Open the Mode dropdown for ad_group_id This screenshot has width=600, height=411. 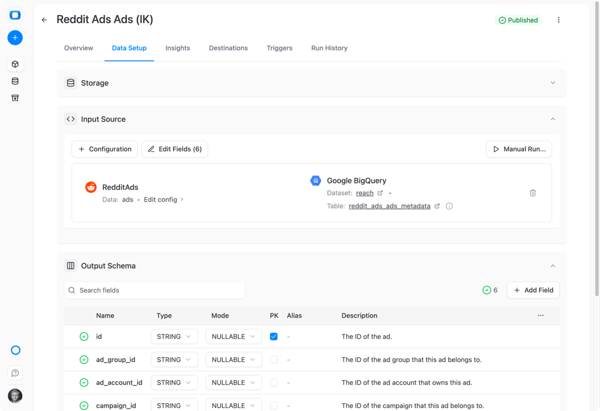click(x=234, y=360)
